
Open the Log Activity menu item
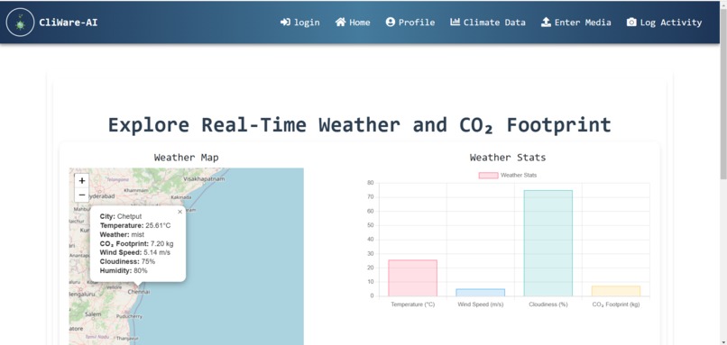point(664,23)
